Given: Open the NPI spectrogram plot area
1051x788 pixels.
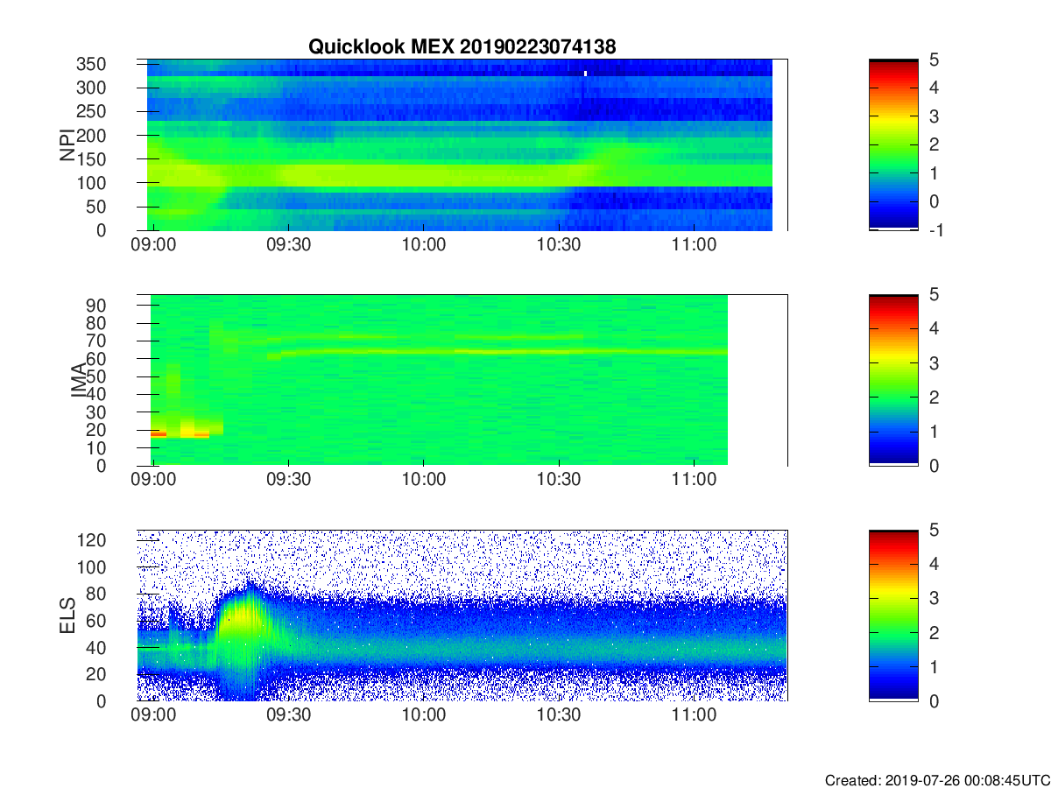Looking at the screenshot, I should pyautogui.click(x=462, y=145).
